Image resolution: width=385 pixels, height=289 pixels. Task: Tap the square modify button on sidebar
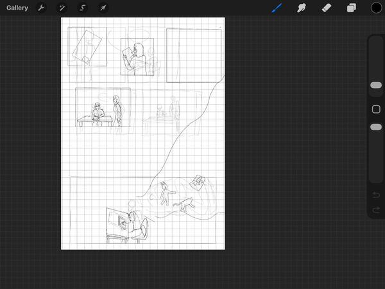coord(376,109)
